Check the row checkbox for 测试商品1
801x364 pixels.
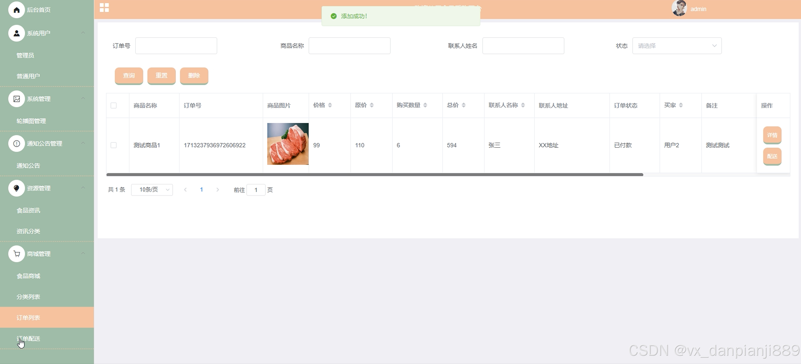click(x=114, y=145)
